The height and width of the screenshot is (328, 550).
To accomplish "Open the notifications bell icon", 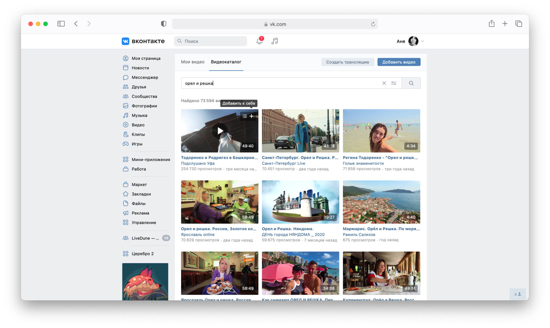I will pyautogui.click(x=259, y=41).
